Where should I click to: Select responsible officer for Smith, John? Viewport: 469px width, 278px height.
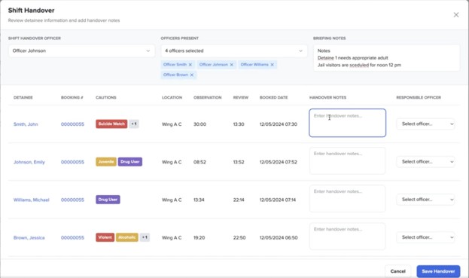[x=426, y=124]
